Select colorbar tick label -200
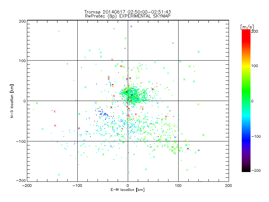 coord(256,170)
